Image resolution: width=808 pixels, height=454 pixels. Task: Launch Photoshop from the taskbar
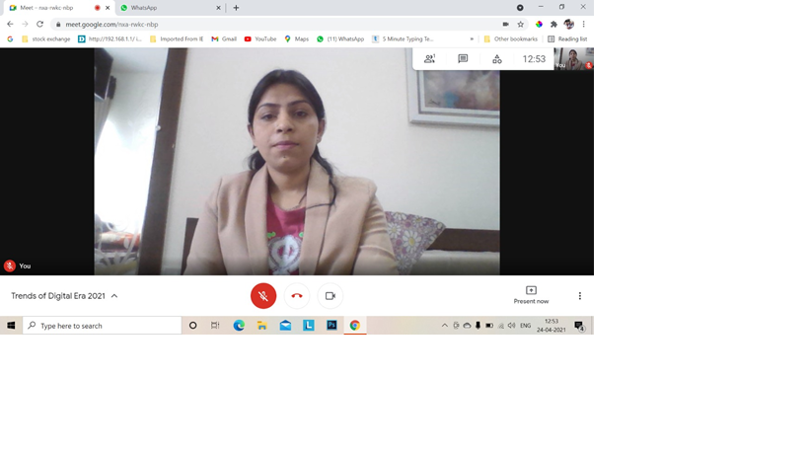(331, 325)
